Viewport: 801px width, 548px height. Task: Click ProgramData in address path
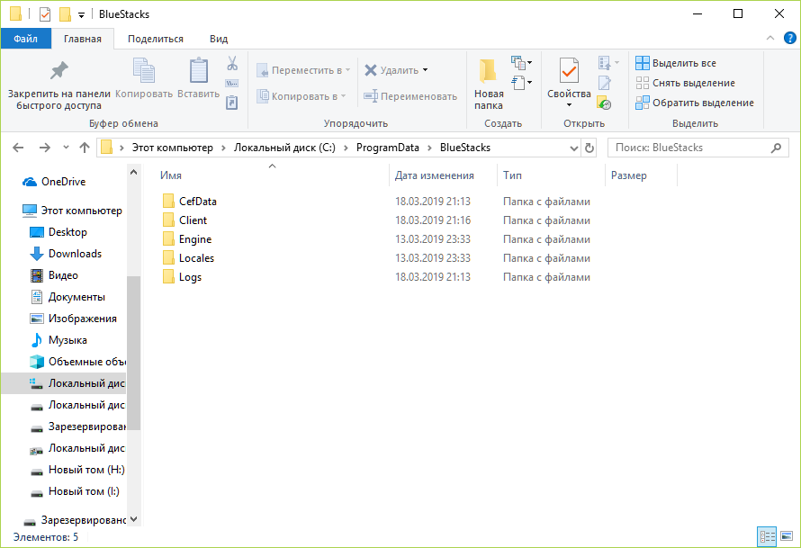coord(388,148)
